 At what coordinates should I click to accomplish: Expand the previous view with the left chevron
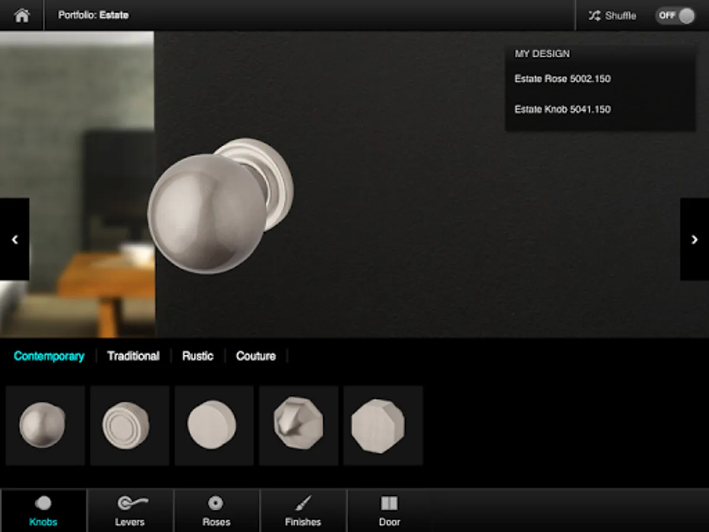click(x=14, y=239)
